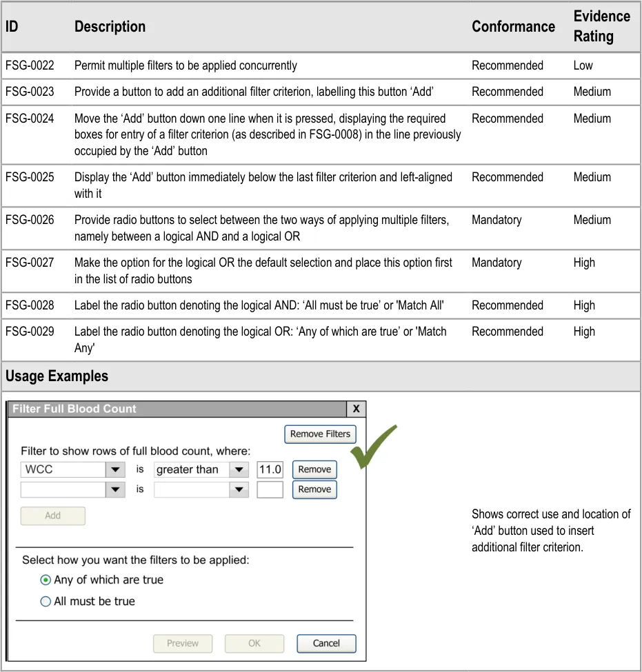Expand the 'greater than' operator dropdown
This screenshot has width=642, height=672.
tap(239, 470)
